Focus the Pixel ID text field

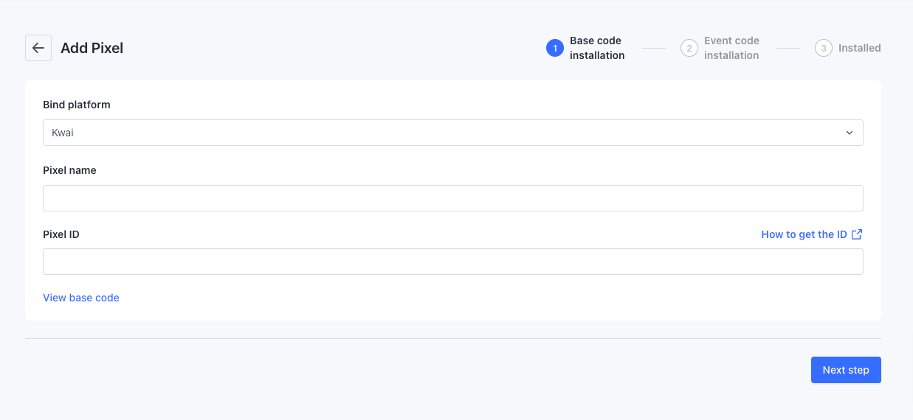(x=452, y=262)
